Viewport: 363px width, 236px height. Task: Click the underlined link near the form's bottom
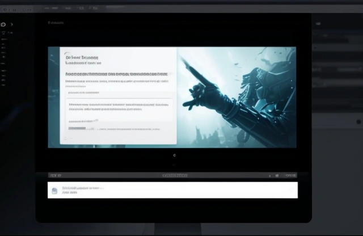(77, 129)
